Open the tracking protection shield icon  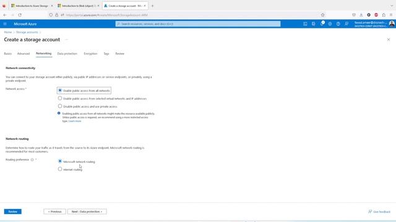pyautogui.click(x=51, y=15)
